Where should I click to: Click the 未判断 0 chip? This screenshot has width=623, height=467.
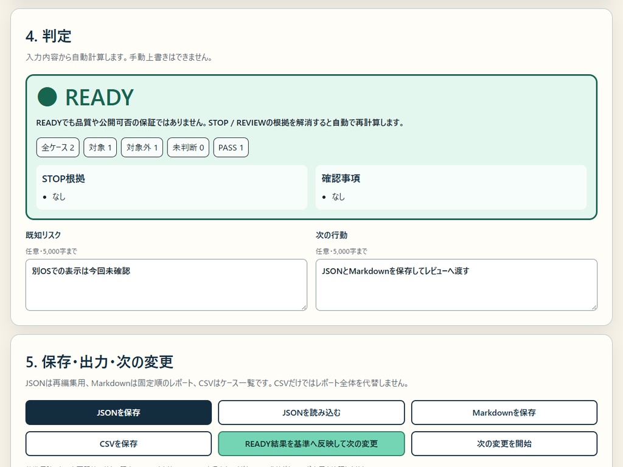pyautogui.click(x=188, y=148)
